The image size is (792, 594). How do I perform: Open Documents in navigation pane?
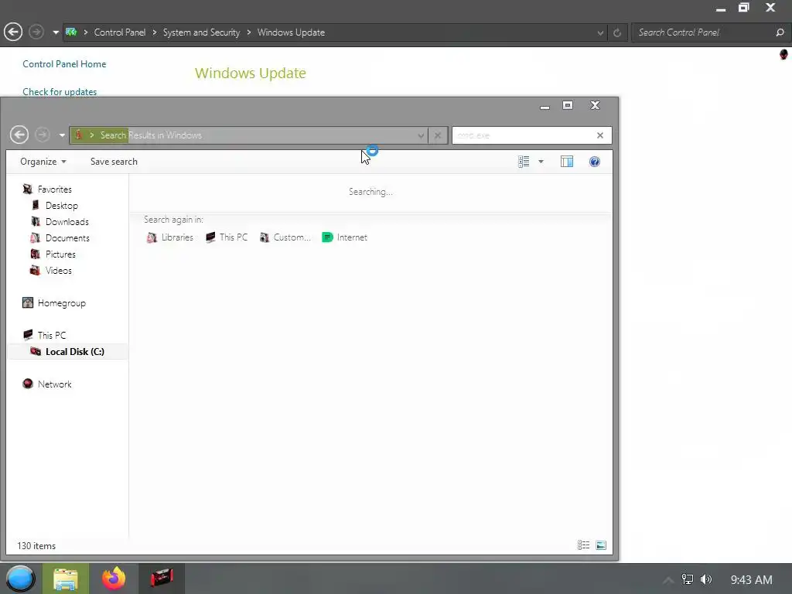click(67, 238)
